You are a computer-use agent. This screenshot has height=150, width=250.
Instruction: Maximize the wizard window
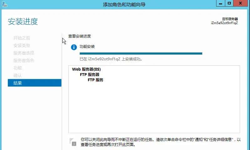(x=229, y=3)
